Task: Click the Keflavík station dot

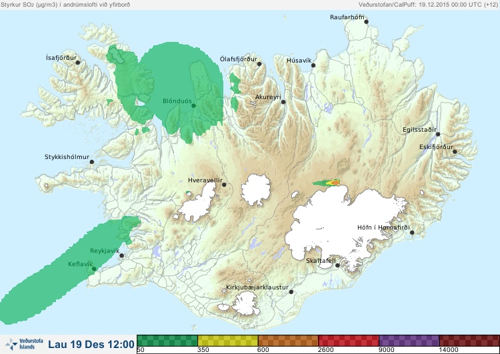Action: pyautogui.click(x=94, y=269)
